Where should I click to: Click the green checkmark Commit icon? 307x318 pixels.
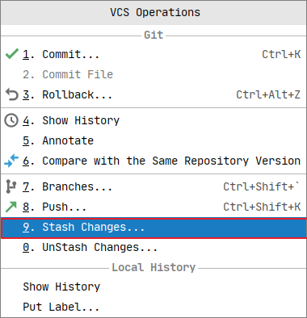[x=11, y=54]
